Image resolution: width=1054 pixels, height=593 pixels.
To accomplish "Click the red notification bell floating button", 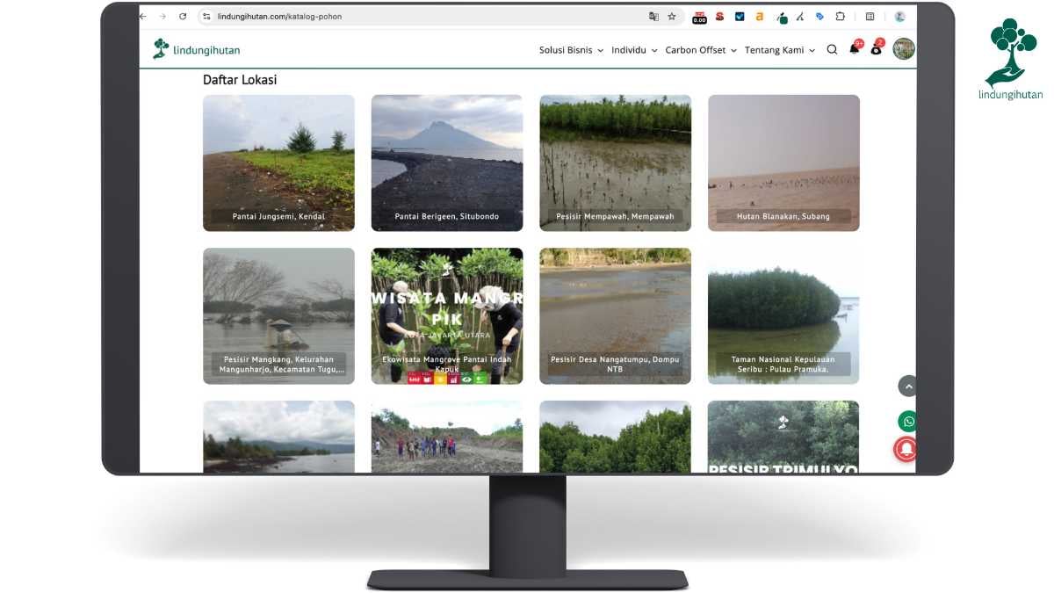I will (x=906, y=449).
